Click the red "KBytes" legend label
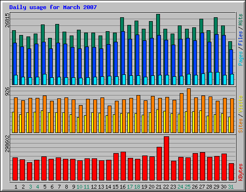This screenshot has width=246, height=192. coord(241,172)
